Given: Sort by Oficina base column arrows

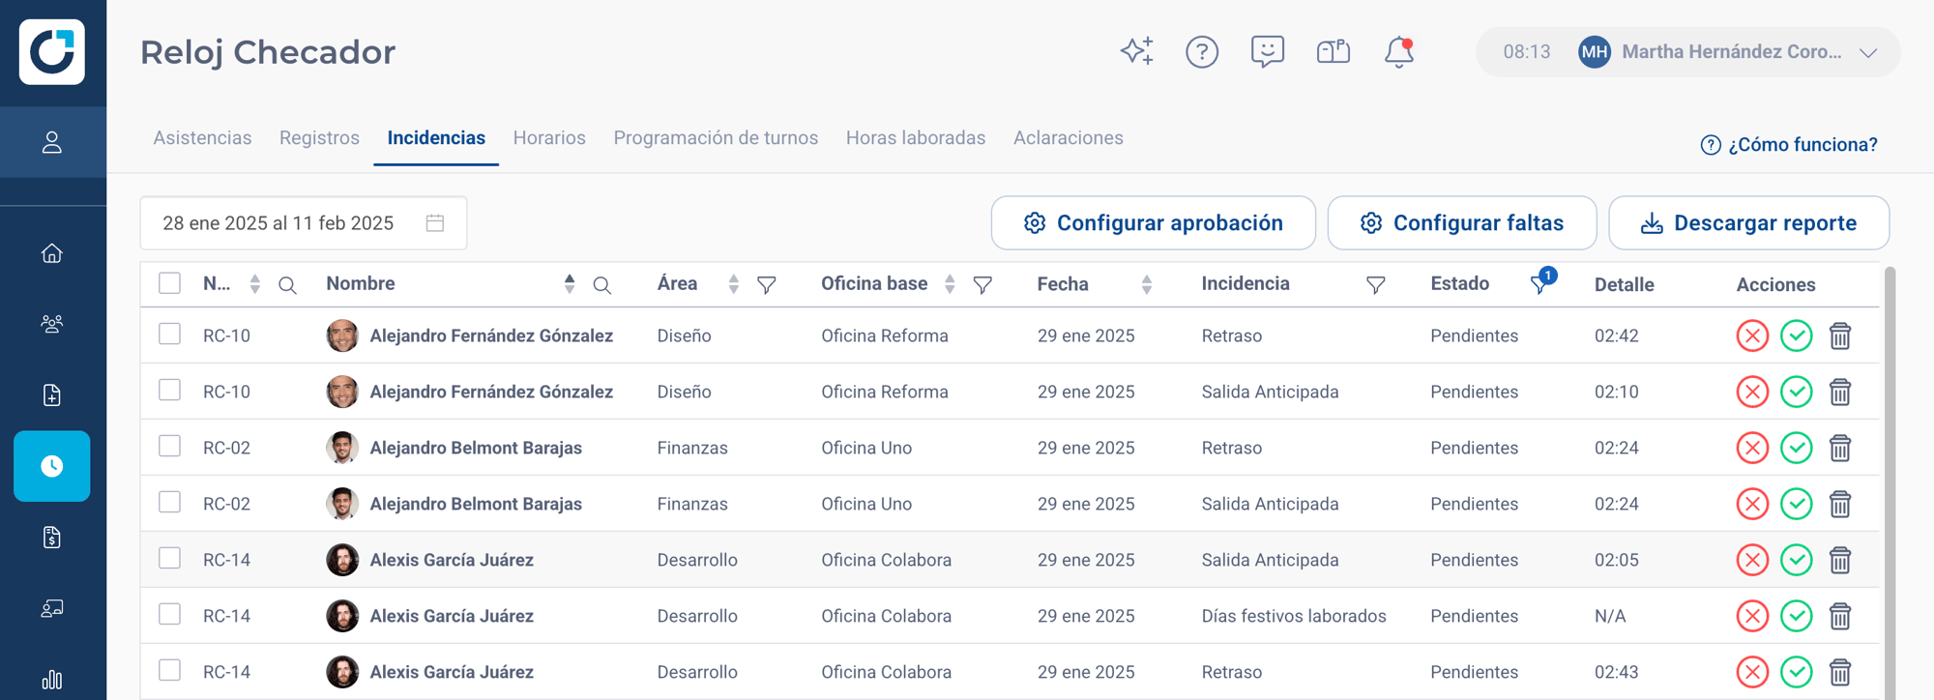Looking at the screenshot, I should coord(950,284).
